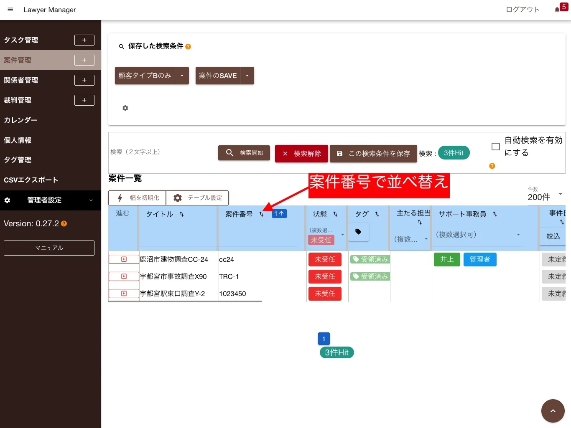This screenshot has width=571, height=428.
Task: Add a new case in 案件管理
Action: point(84,60)
